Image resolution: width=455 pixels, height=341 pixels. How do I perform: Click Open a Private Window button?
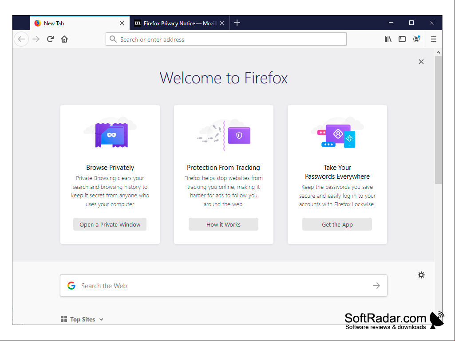pyautogui.click(x=110, y=224)
